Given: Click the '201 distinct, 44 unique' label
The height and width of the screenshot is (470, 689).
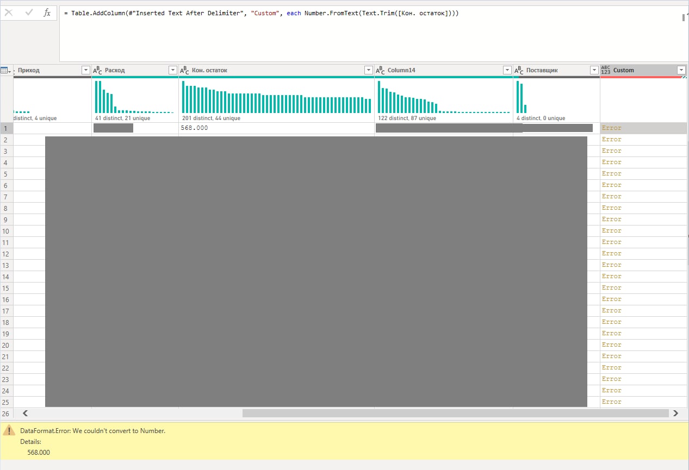Looking at the screenshot, I should (x=211, y=118).
